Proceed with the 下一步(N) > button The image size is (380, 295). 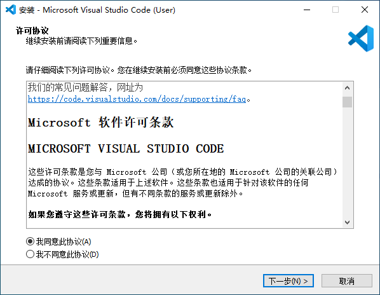coord(288,281)
